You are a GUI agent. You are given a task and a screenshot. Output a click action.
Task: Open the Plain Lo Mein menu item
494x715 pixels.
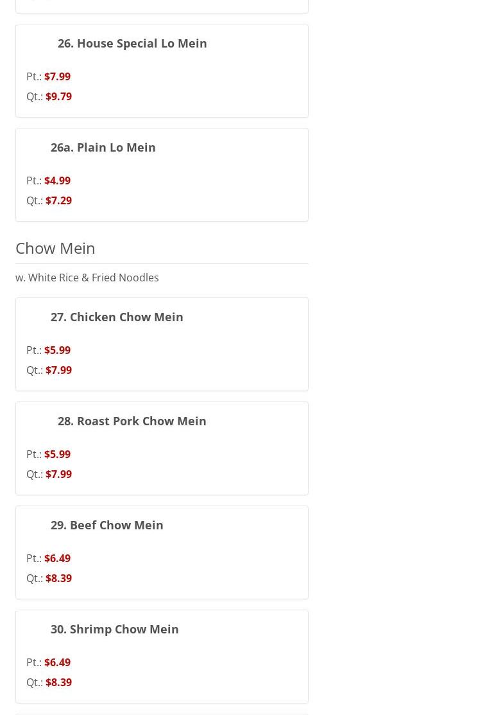(103, 147)
